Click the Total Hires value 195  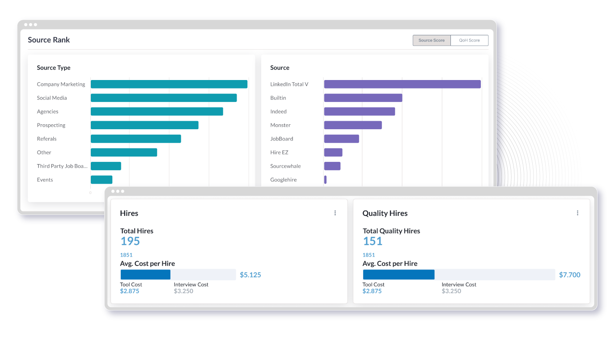point(130,241)
